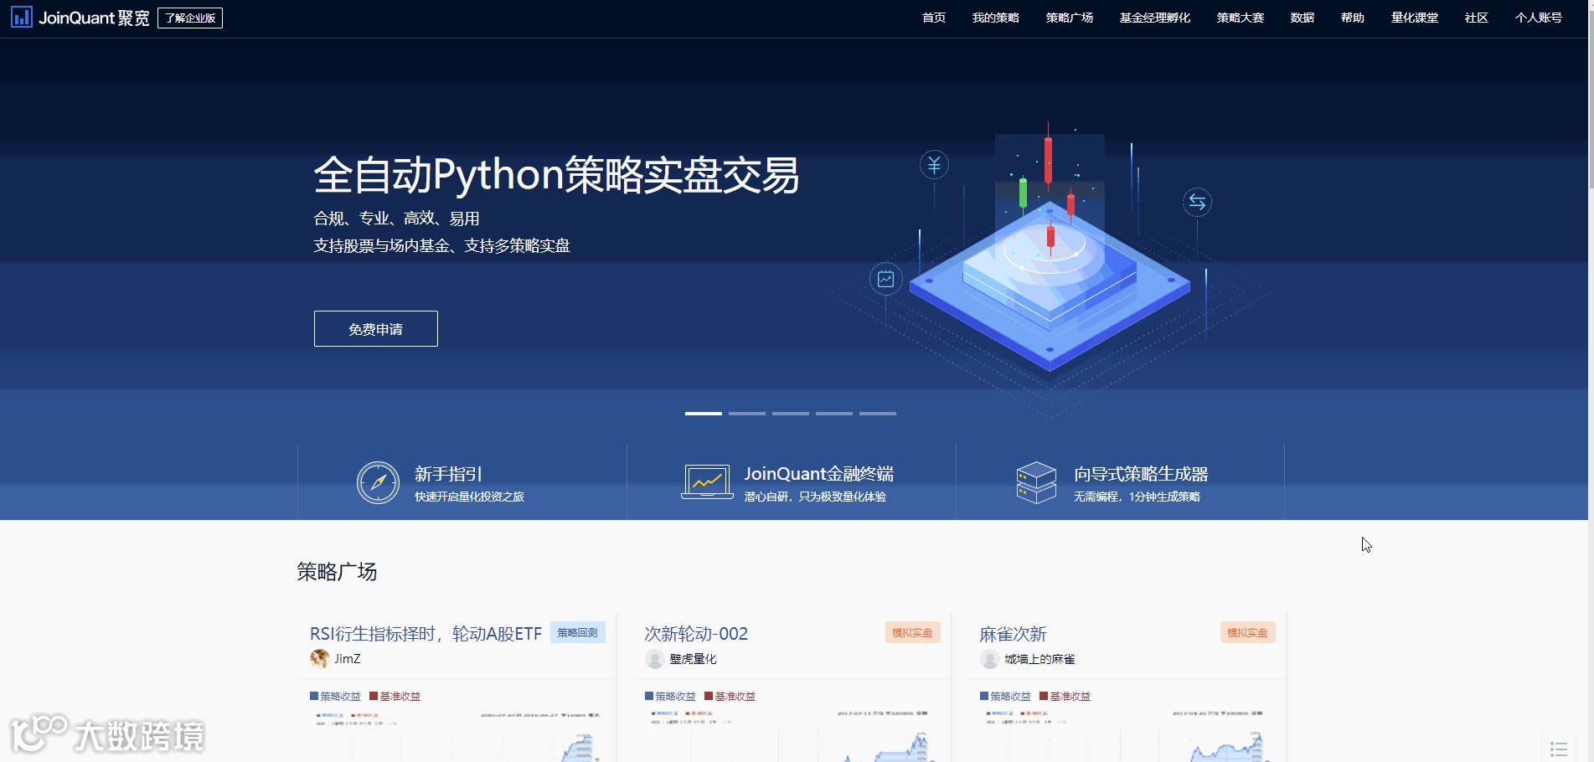The width and height of the screenshot is (1594, 762).
Task: Click JimZ's avatar picture
Action: click(319, 658)
